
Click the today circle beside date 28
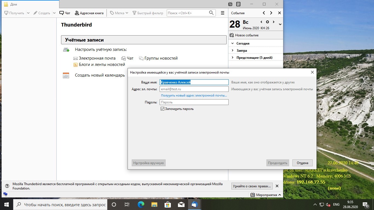[x=267, y=22]
